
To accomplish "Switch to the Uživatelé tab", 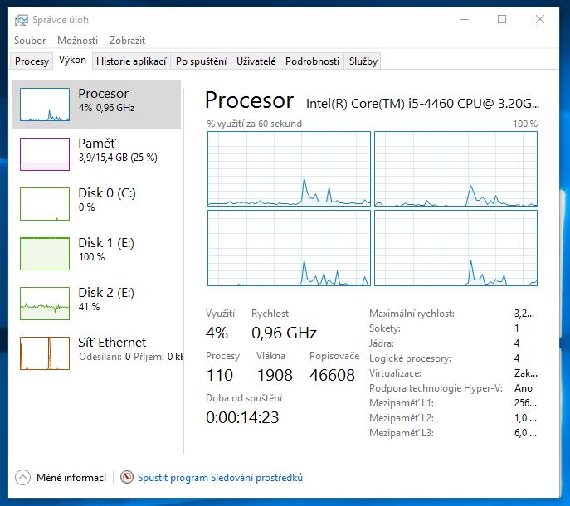I will (256, 61).
